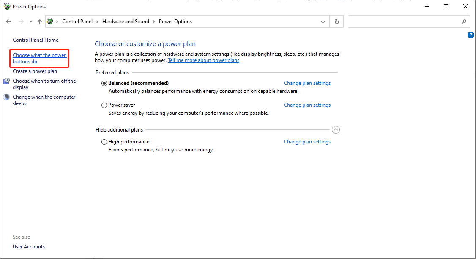Click the display icon beside 'Choose when to turn off the display'
The width and height of the screenshot is (476, 259).
6,81
